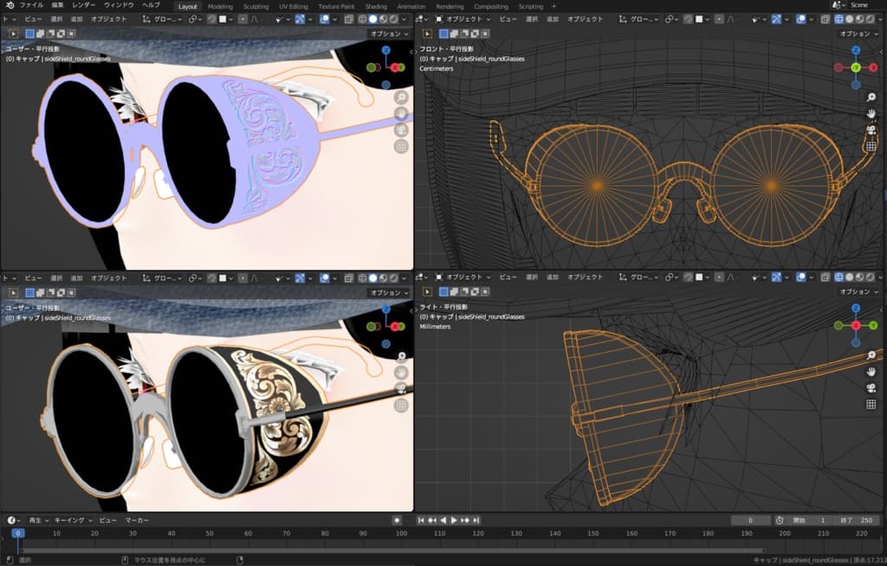The height and width of the screenshot is (566, 887).
Task: Open the 追加 menu in top-left viewport
Action: tap(77, 18)
